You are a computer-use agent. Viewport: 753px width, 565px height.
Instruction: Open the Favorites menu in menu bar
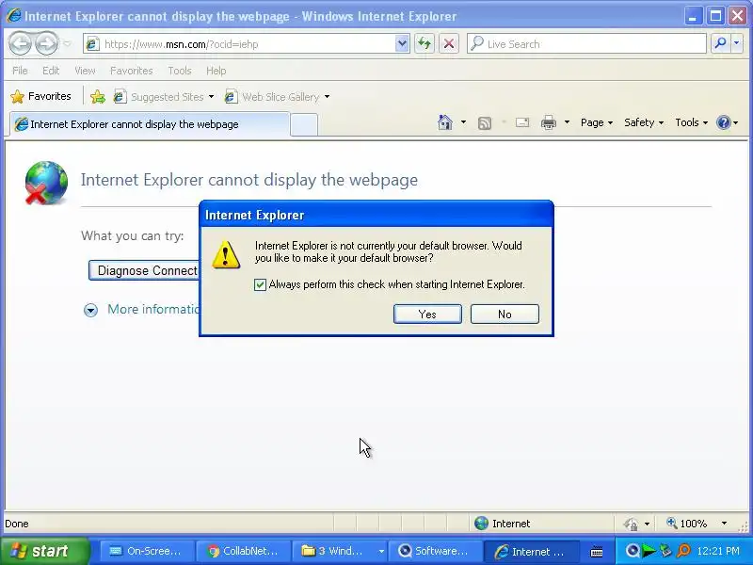(131, 71)
